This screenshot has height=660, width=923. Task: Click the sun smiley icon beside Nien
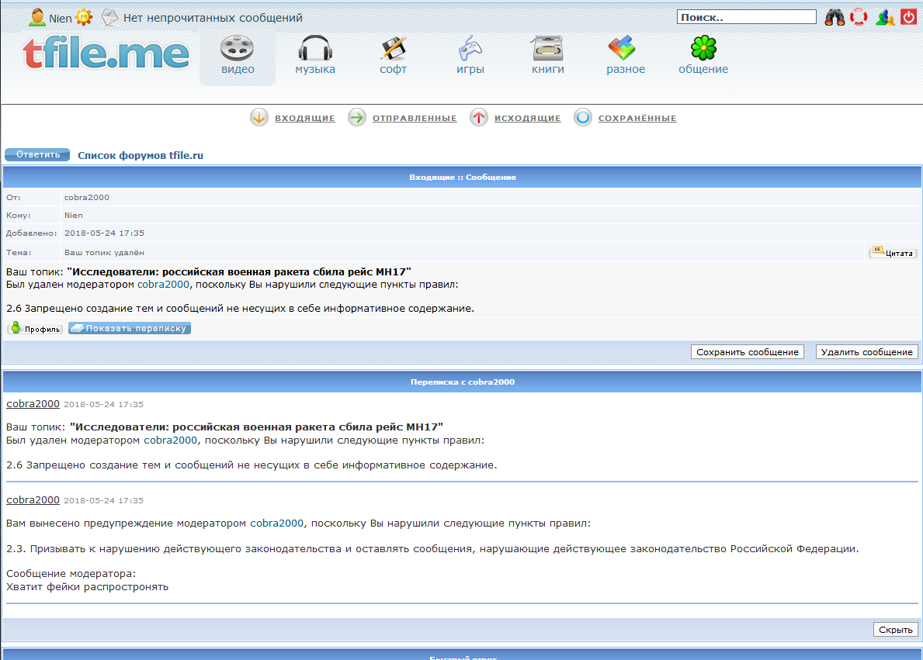pos(83,17)
